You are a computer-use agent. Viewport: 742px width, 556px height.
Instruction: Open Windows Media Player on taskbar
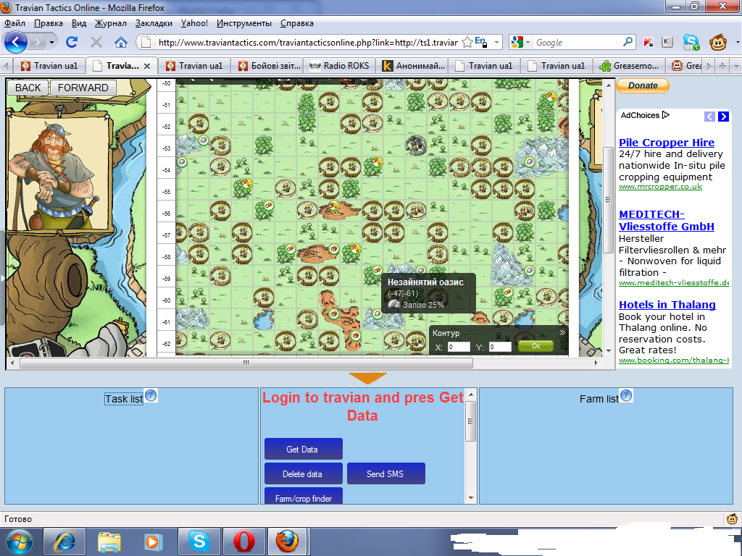[153, 542]
